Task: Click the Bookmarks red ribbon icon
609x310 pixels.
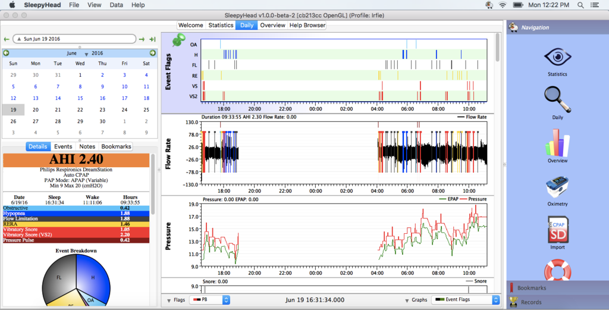Action: click(511, 288)
